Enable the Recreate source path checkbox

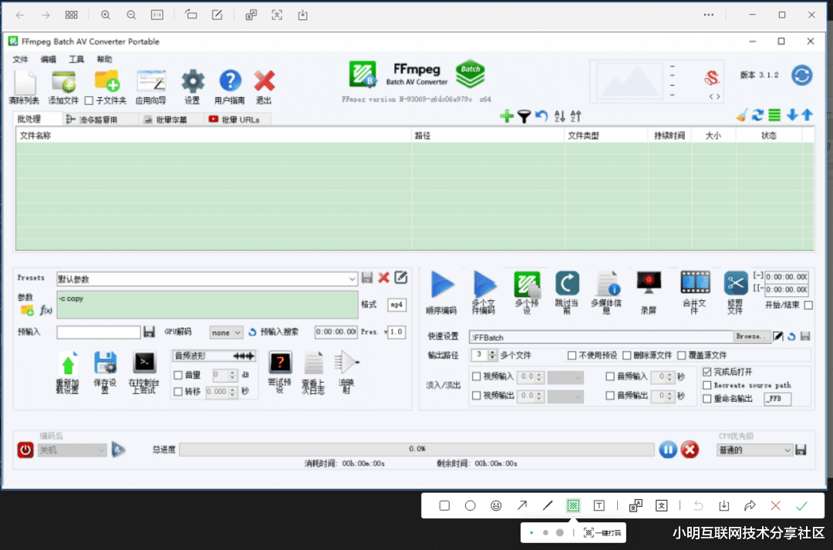click(x=707, y=385)
